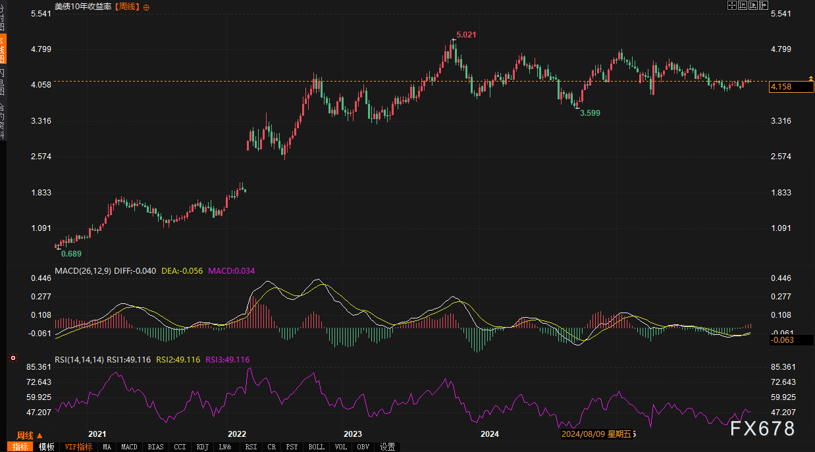Expand the 设置 settings option in indicator bar
The image size is (815, 452).
[x=388, y=447]
